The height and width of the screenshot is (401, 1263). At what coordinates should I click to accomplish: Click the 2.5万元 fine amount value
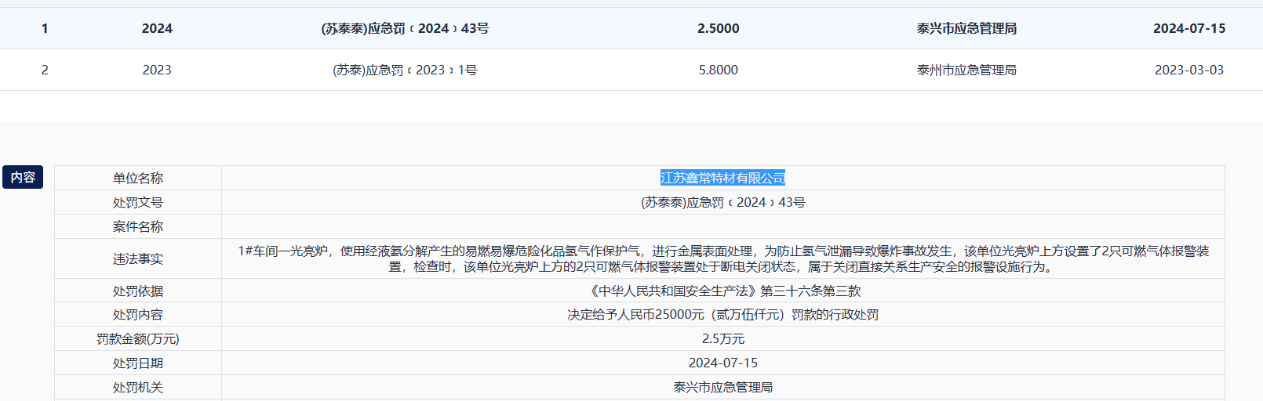(x=722, y=339)
